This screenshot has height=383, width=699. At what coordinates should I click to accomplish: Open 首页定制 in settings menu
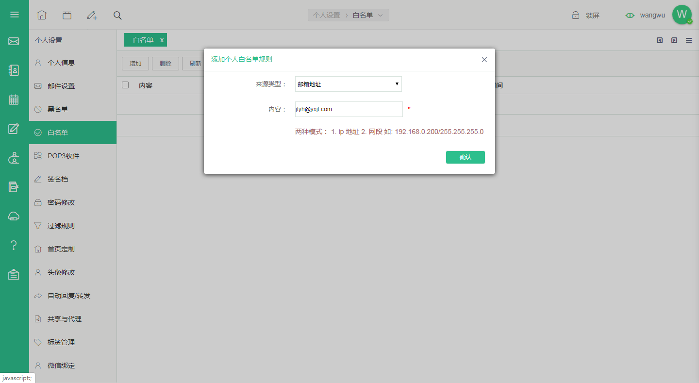(x=73, y=249)
